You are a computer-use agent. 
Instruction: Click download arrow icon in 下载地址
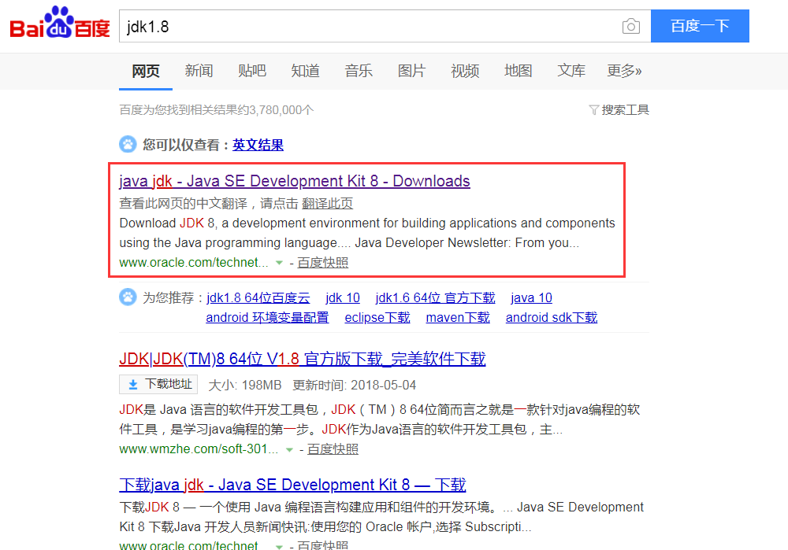[x=132, y=385]
